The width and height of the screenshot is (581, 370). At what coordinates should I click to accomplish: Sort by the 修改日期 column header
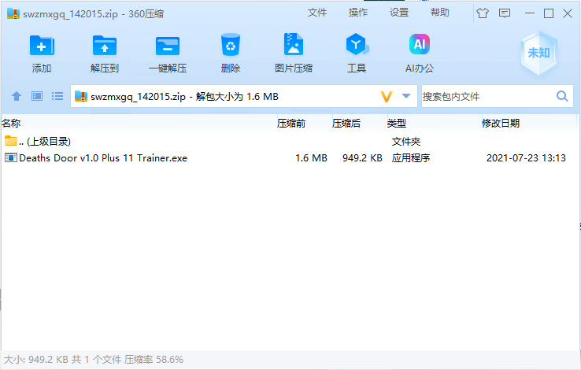tap(501, 124)
